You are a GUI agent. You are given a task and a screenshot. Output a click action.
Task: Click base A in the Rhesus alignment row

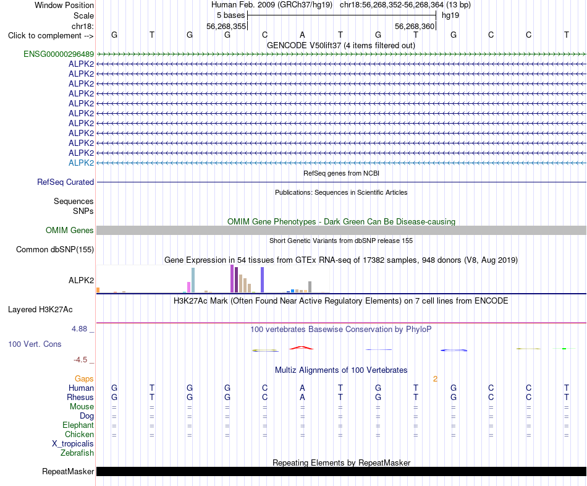coord(303,397)
